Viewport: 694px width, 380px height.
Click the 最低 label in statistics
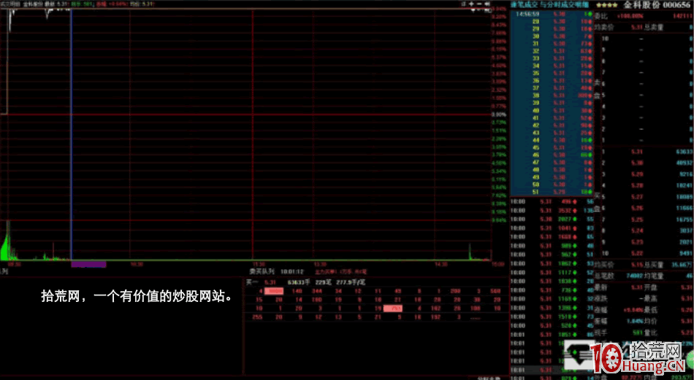pos(651,310)
